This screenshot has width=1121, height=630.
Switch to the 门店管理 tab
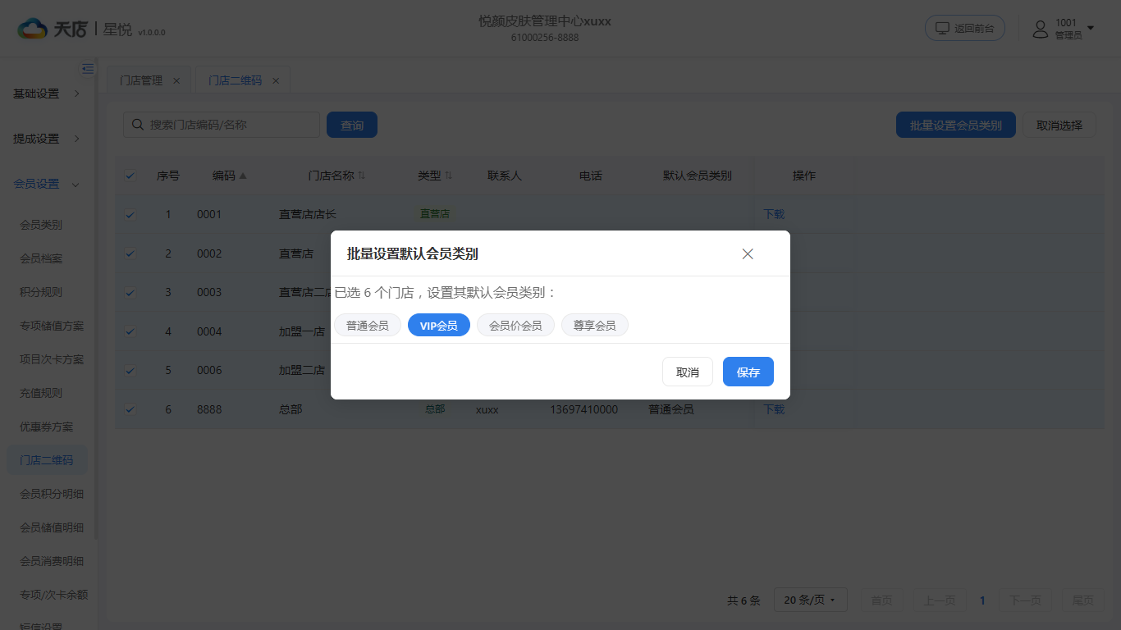point(141,80)
